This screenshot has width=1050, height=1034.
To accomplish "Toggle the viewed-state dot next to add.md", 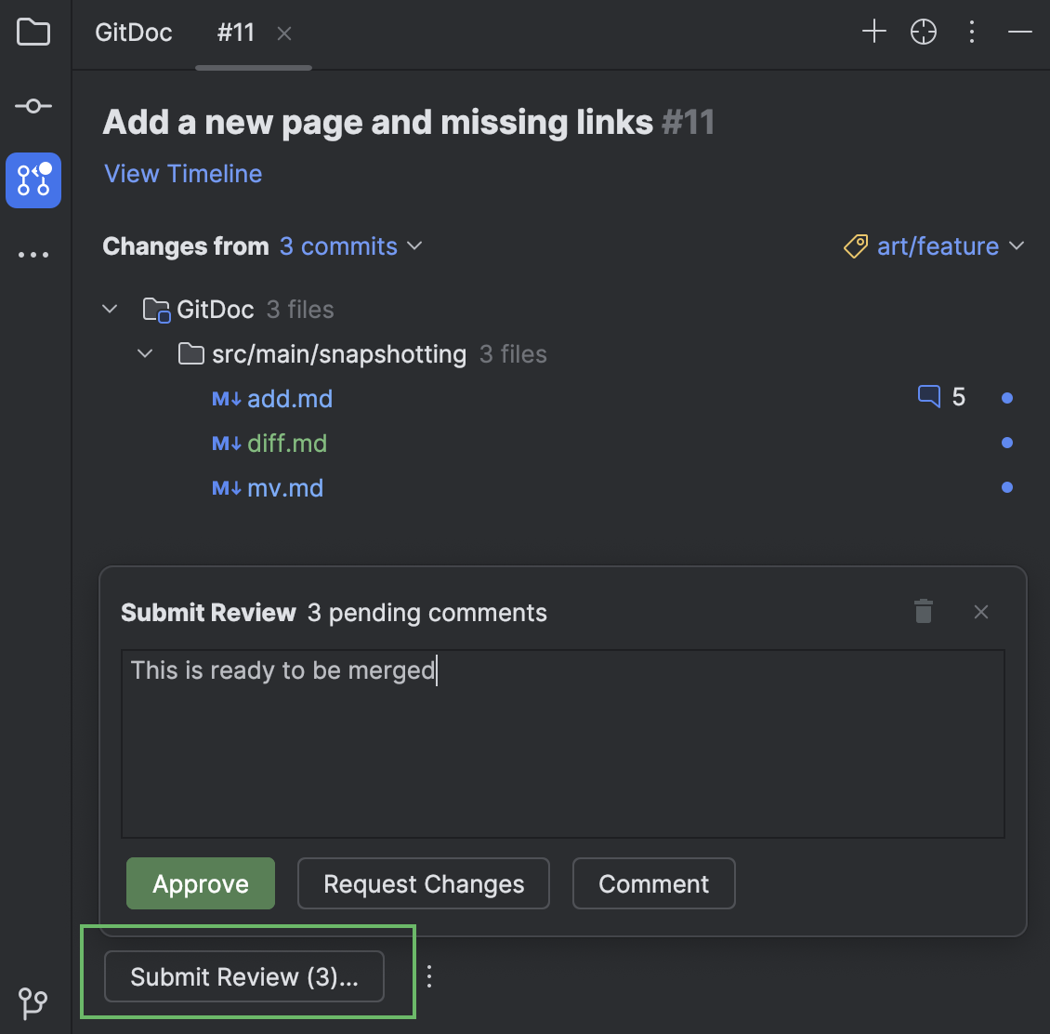I will click(1007, 396).
